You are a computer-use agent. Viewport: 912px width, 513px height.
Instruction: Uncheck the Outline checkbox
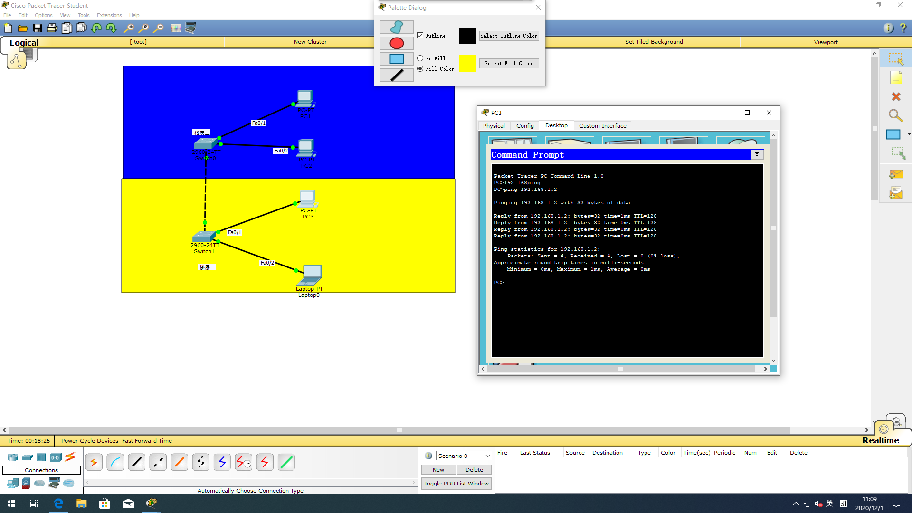(x=420, y=36)
